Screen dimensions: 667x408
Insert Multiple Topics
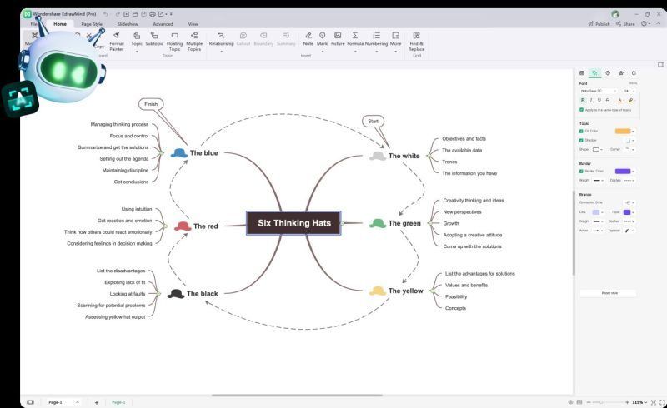pyautogui.click(x=194, y=41)
